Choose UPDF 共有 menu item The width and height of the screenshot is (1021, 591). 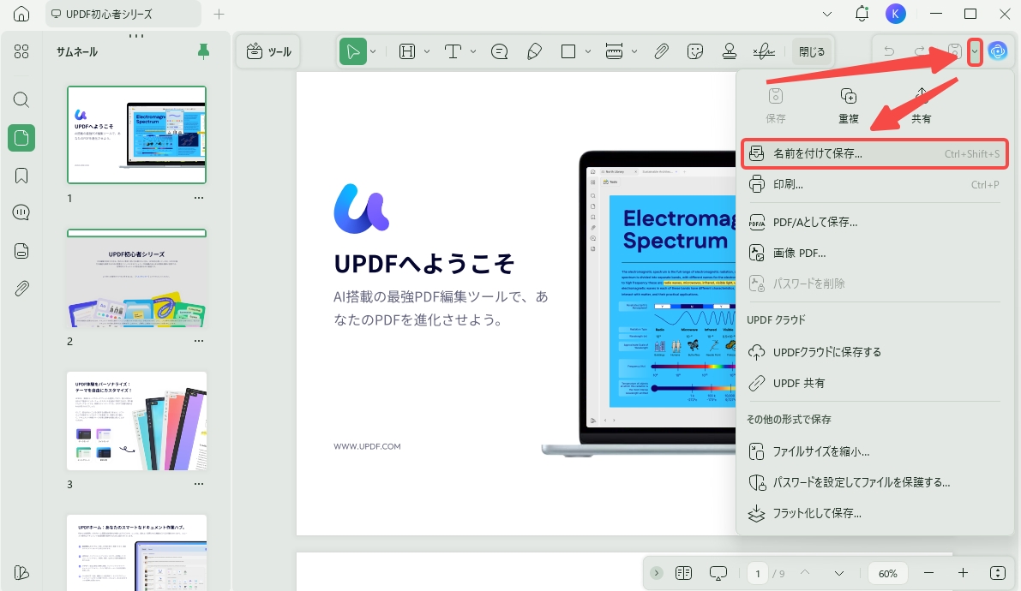pos(874,384)
